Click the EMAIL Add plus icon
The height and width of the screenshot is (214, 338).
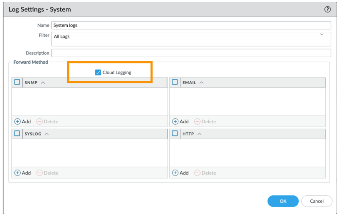[175, 121]
